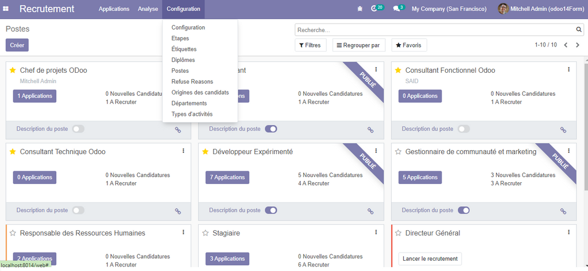
Task: Disable job description toggle for Développeur Expérimenté
Action: pyautogui.click(x=271, y=210)
